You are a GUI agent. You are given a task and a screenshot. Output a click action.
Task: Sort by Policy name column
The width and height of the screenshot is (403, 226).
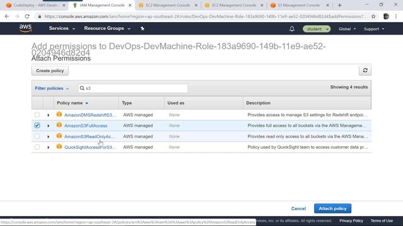coord(72,103)
